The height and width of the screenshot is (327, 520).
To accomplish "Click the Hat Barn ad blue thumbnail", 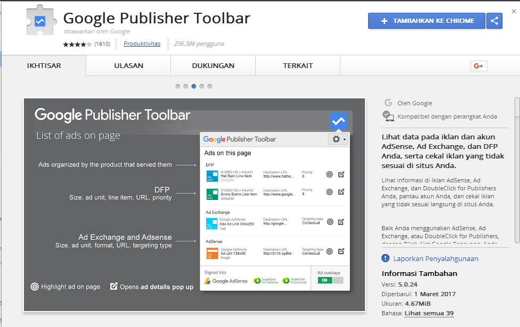I will [x=212, y=176].
